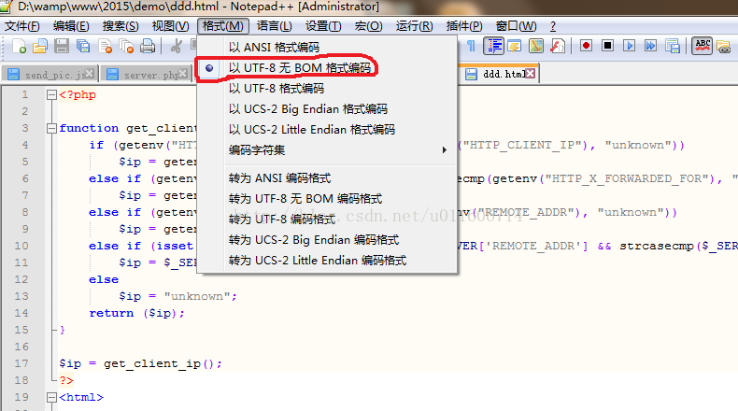
Task: Open the 设置(T) menu
Action: tap(323, 26)
